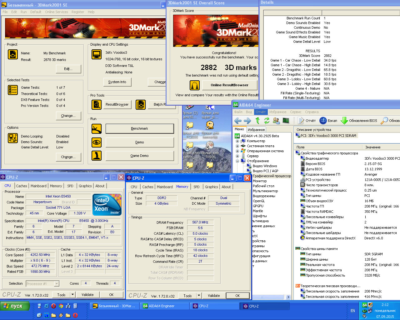Click the AIDA64 tree scrollbar right arrow

coord(288,297)
